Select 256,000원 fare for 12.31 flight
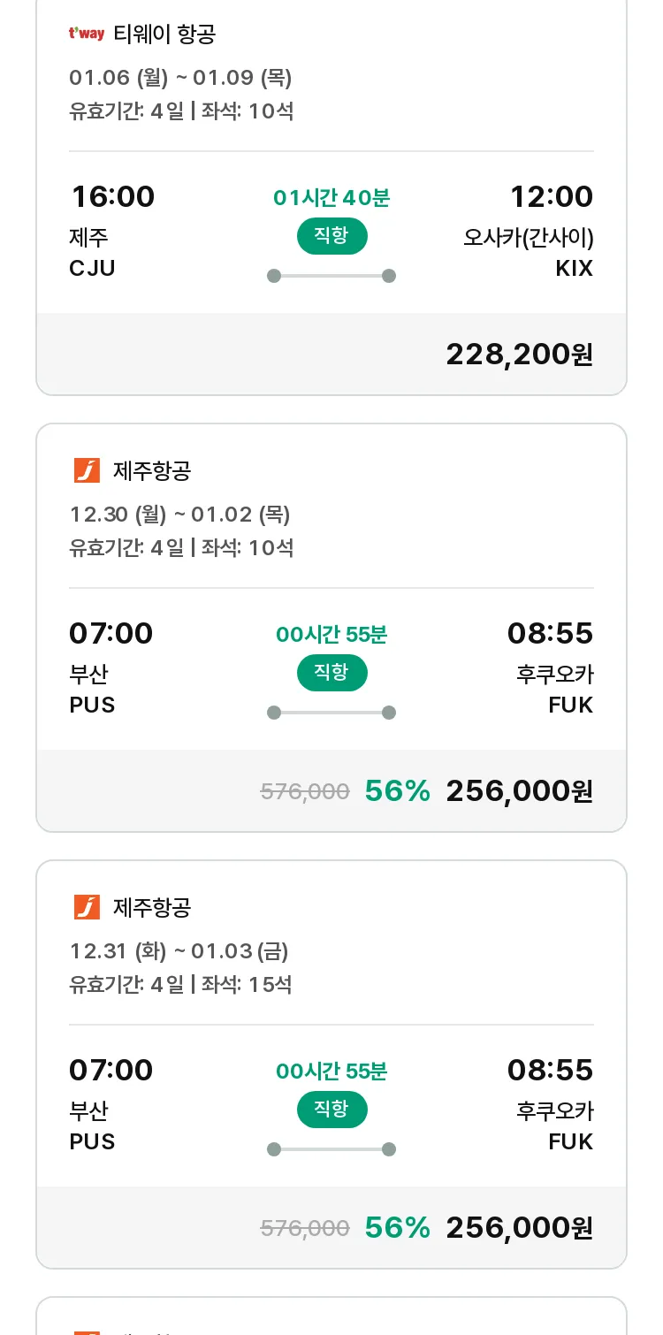The width and height of the screenshot is (663, 1335). coord(519,1228)
